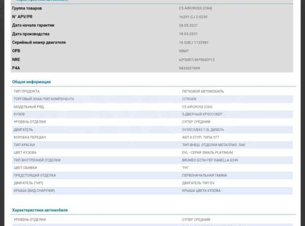Click 'Серийный номер двигателя' label
The width and height of the screenshot is (305, 226).
coord(39,42)
